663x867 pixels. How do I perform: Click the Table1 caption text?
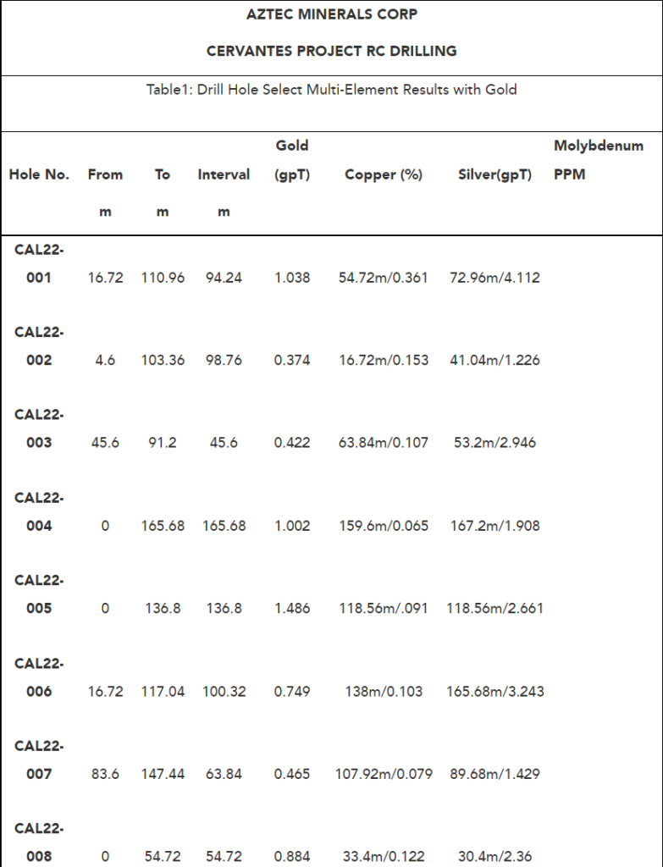(331, 90)
